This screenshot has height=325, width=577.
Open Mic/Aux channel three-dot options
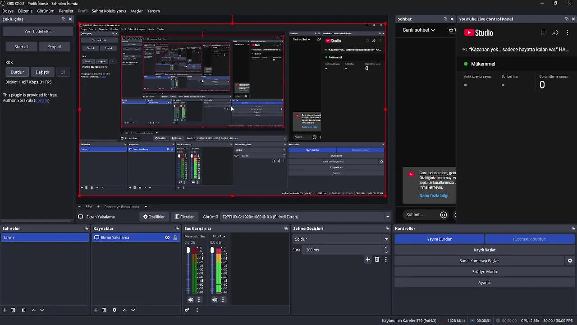click(223, 300)
